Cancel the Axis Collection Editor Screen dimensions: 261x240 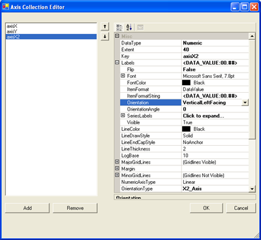pyautogui.click(x=241, y=208)
